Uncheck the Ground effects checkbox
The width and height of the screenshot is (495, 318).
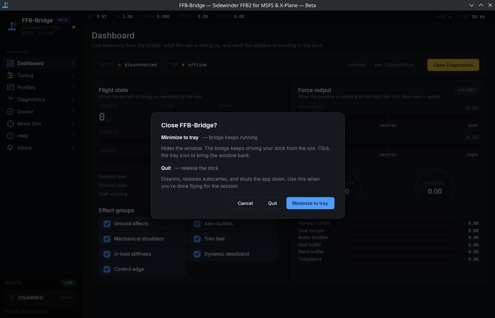pyautogui.click(x=107, y=224)
